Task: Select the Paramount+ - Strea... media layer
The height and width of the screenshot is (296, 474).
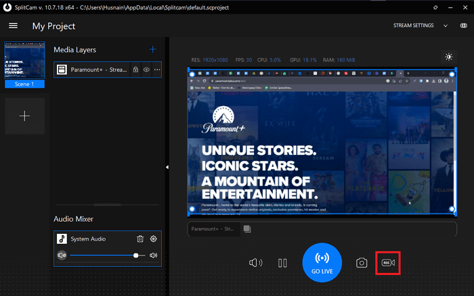Action: pyautogui.click(x=108, y=70)
